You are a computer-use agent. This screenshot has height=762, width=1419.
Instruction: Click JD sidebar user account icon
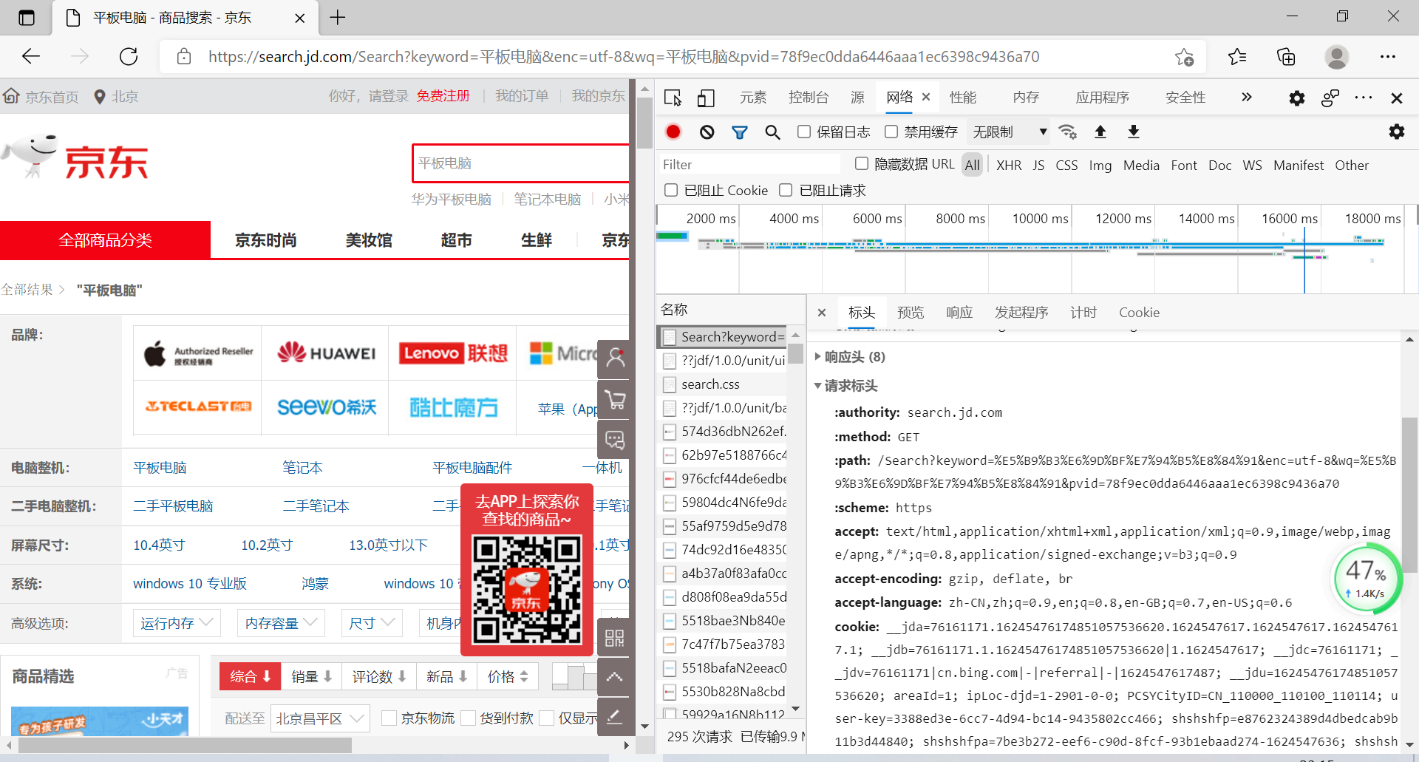coord(615,358)
